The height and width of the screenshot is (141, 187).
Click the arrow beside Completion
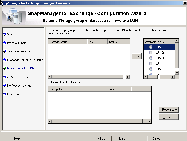[5, 94]
